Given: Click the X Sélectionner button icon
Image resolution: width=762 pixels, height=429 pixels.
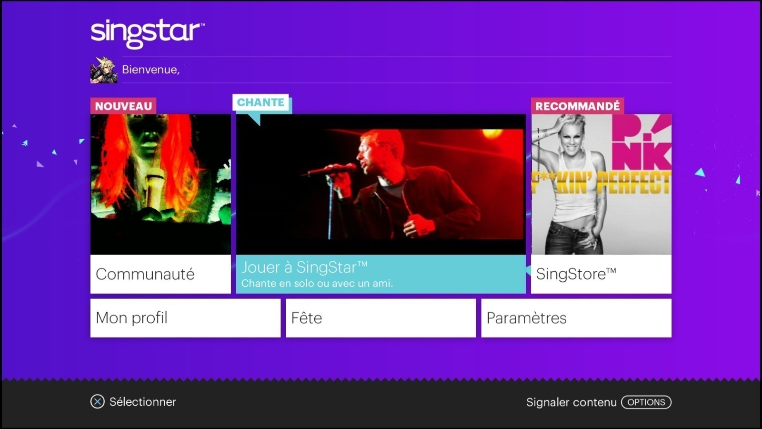Looking at the screenshot, I should (97, 402).
